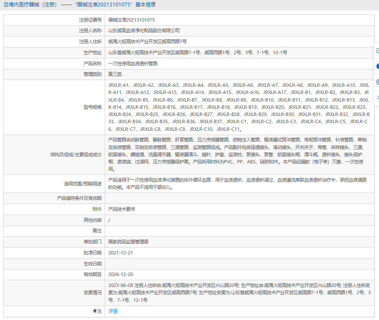Select registrant address 威海火炬高技术产业开发区威高西路7号
This screenshot has height=320, width=379.
click(x=148, y=41)
